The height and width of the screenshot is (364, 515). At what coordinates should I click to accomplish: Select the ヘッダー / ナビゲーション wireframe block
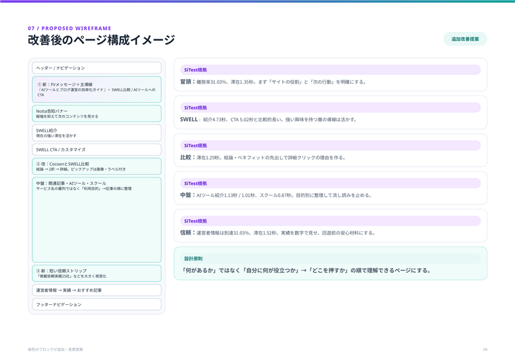pos(97,68)
